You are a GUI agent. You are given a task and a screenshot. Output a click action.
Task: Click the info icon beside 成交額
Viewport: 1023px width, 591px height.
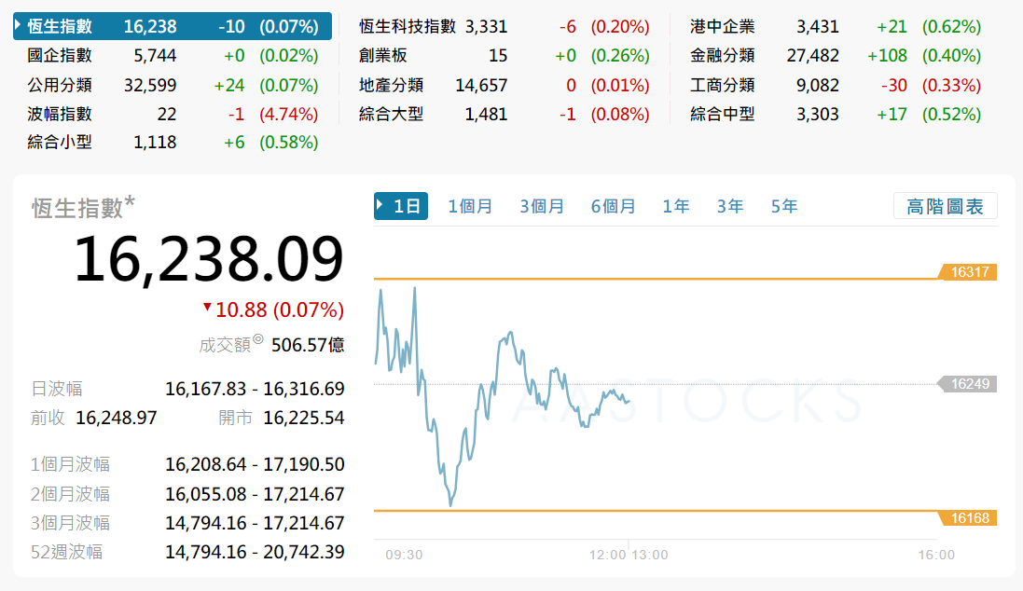pyautogui.click(x=257, y=340)
